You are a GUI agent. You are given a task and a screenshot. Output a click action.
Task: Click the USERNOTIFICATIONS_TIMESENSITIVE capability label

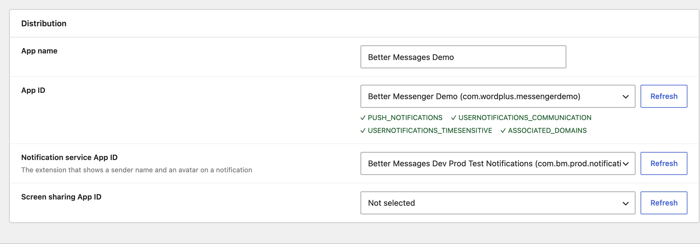[x=426, y=131]
